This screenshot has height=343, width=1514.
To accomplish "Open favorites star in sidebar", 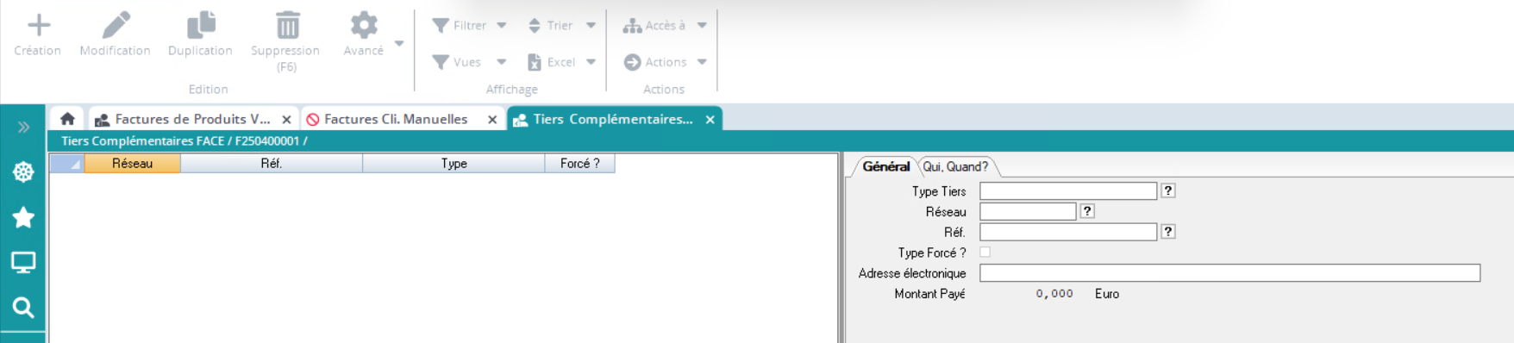I will 23,217.
